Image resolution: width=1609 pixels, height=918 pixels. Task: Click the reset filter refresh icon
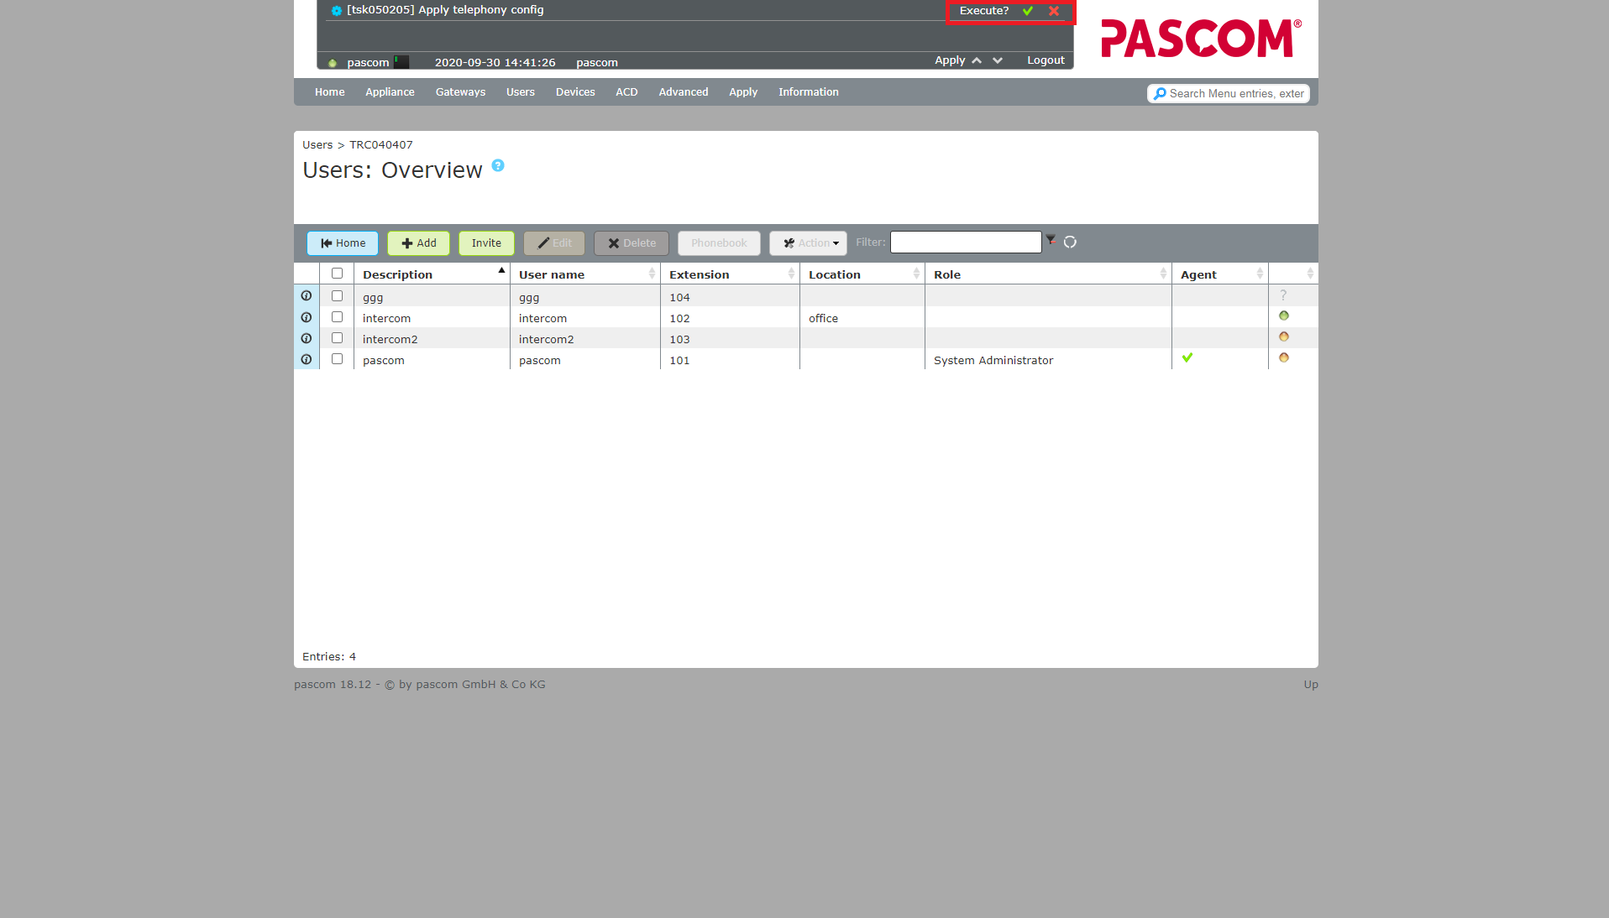coord(1070,243)
